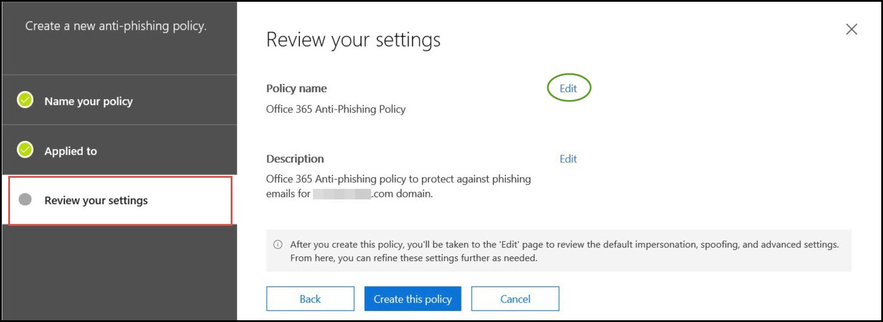883x322 pixels.
Task: Select the Office 365 Anti-Phishing Policy name text
Action: [336, 109]
